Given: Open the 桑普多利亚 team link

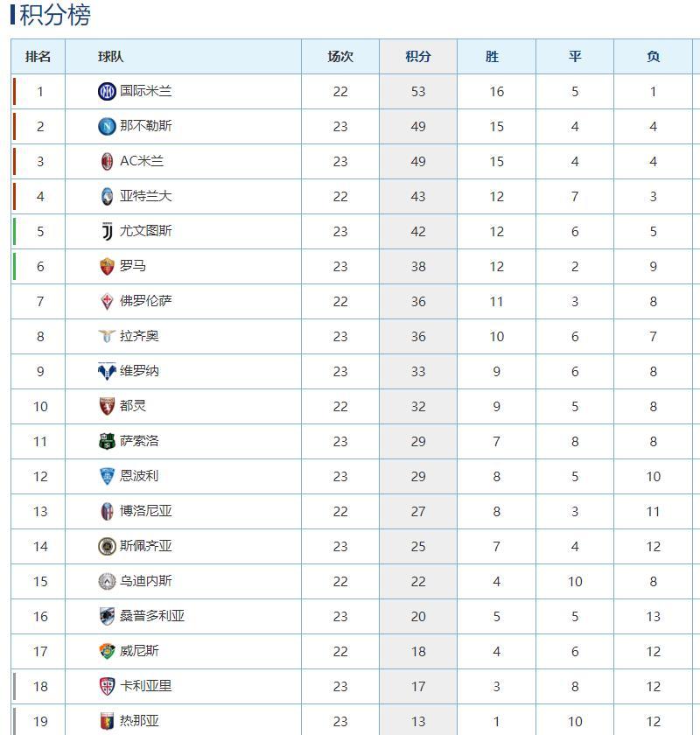Looking at the screenshot, I should (152, 615).
